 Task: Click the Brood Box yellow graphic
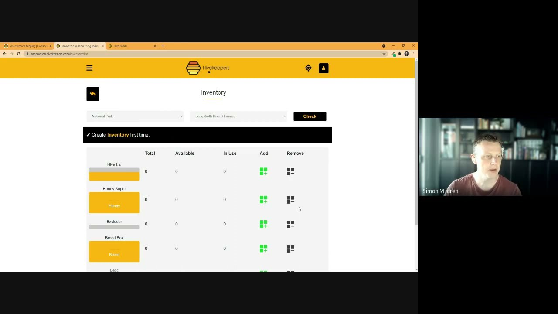pyautogui.click(x=114, y=251)
